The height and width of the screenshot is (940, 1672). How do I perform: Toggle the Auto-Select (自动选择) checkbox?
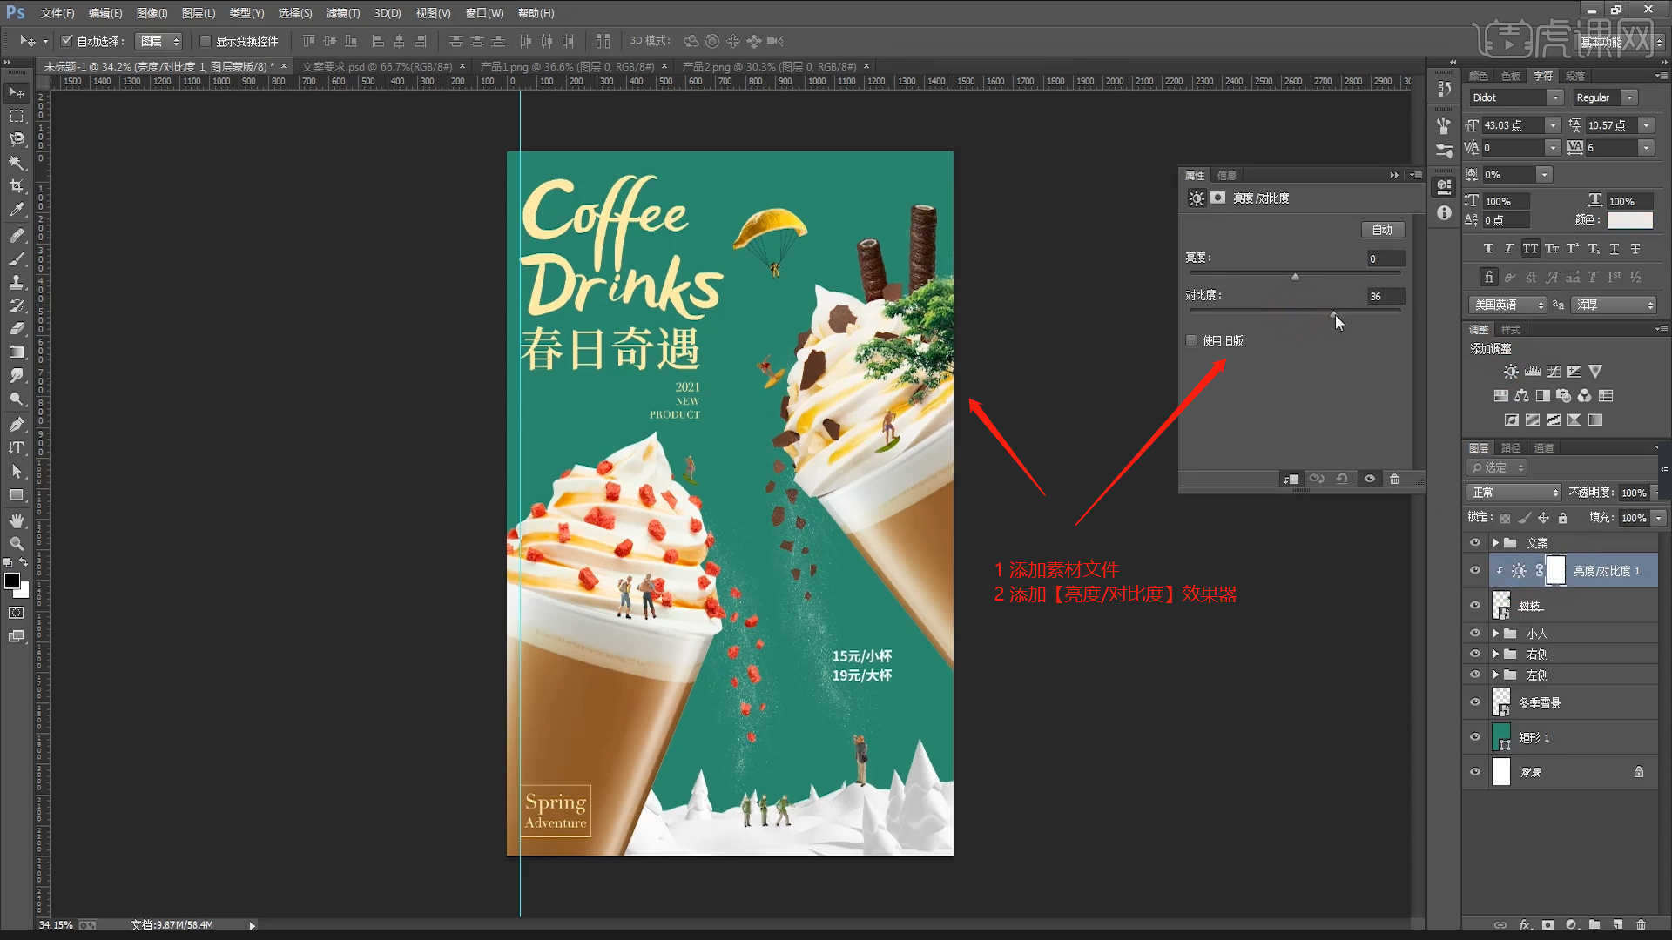66,41
